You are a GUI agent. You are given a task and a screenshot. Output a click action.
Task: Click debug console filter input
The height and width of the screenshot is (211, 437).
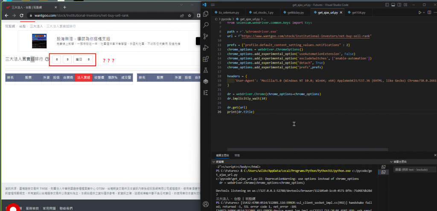415,170
